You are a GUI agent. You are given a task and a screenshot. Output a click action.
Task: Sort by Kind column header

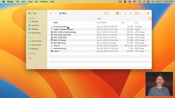[x=136, y=22]
